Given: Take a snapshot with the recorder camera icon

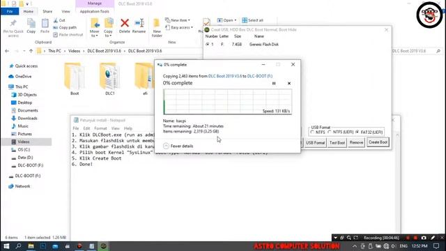Looking at the screenshot, I should click(424, 238).
